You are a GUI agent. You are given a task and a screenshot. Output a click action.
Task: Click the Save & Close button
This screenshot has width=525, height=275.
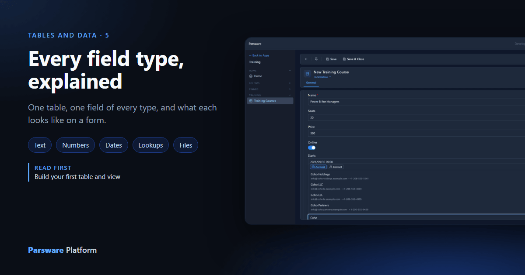click(353, 59)
